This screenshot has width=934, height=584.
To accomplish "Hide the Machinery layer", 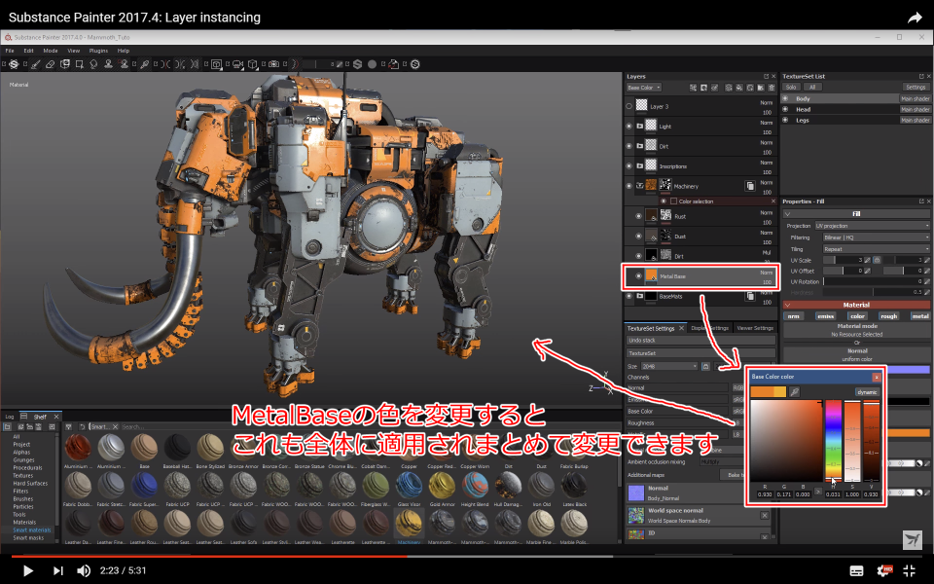I will (629, 186).
